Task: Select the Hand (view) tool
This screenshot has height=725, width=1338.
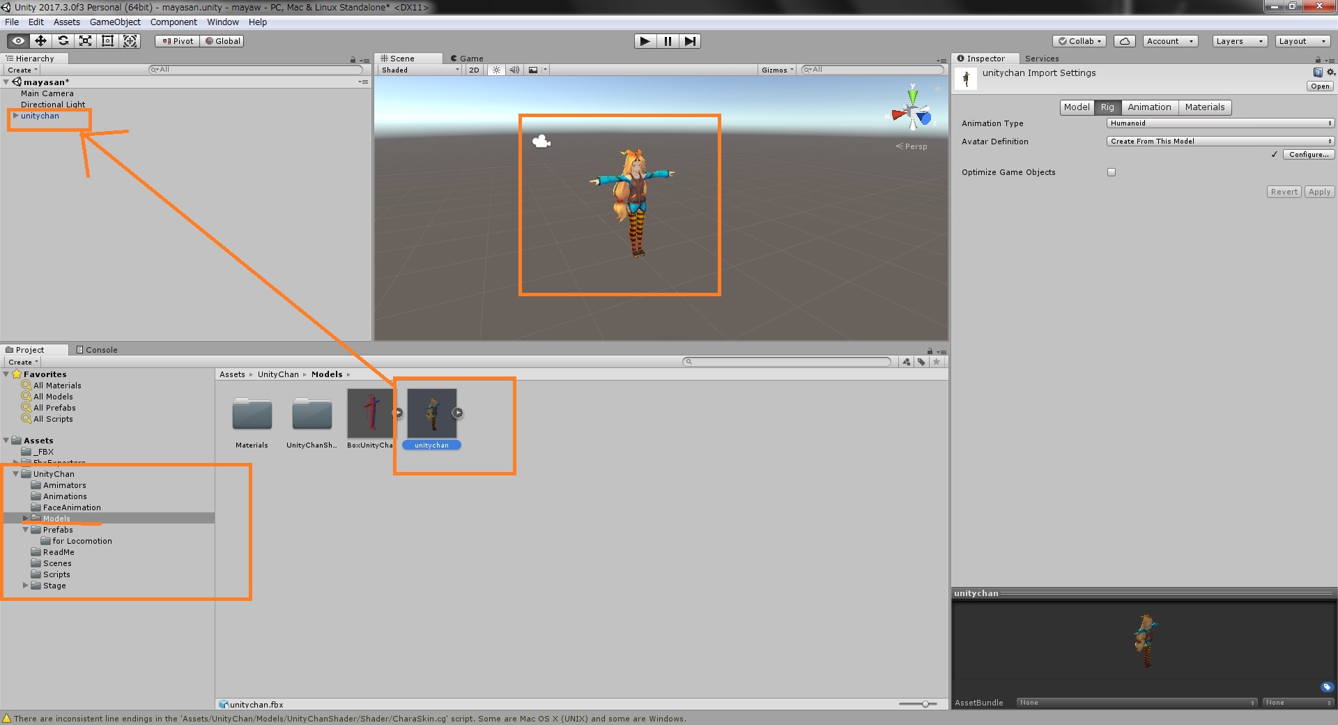Action: [18, 41]
